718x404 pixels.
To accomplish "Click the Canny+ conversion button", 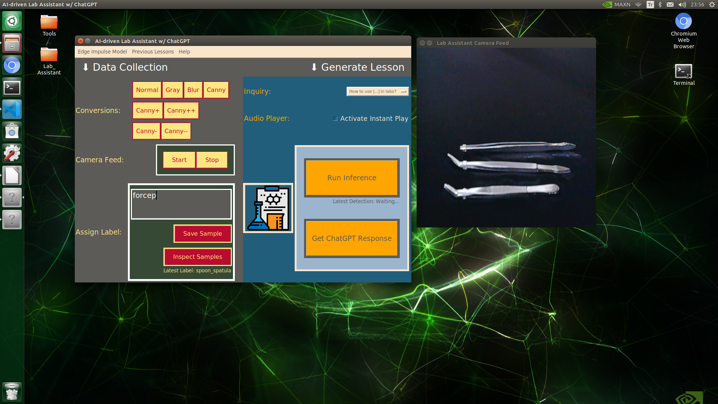I will (147, 110).
